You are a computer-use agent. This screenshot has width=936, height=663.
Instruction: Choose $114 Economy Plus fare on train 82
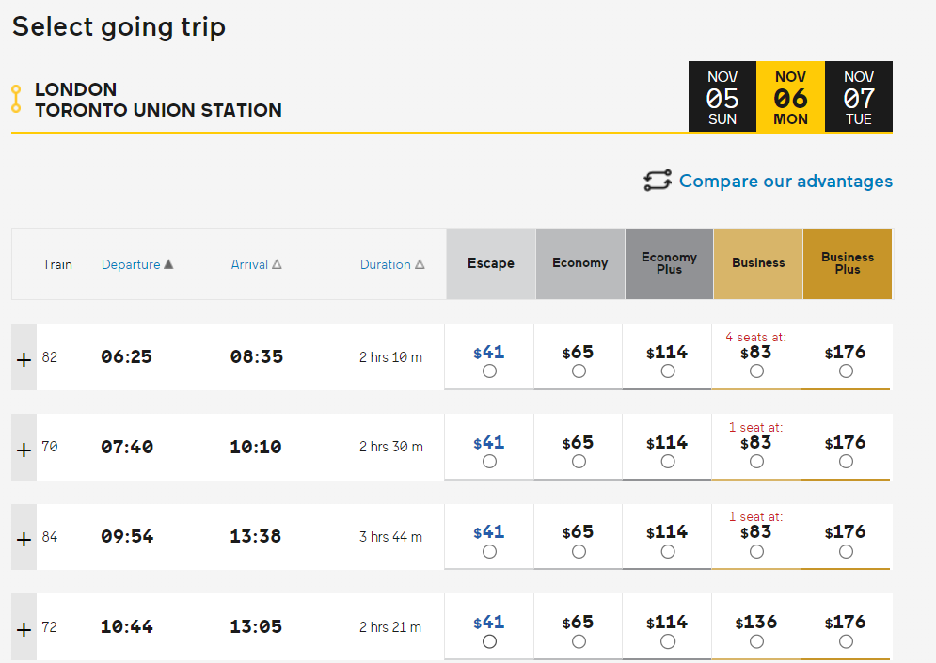coord(668,371)
